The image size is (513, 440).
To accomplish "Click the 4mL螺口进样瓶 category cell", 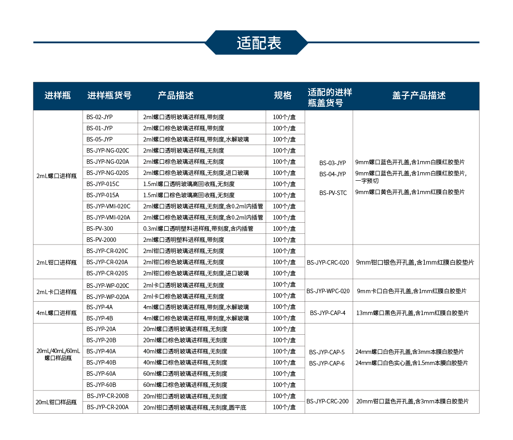I will 57,313.
